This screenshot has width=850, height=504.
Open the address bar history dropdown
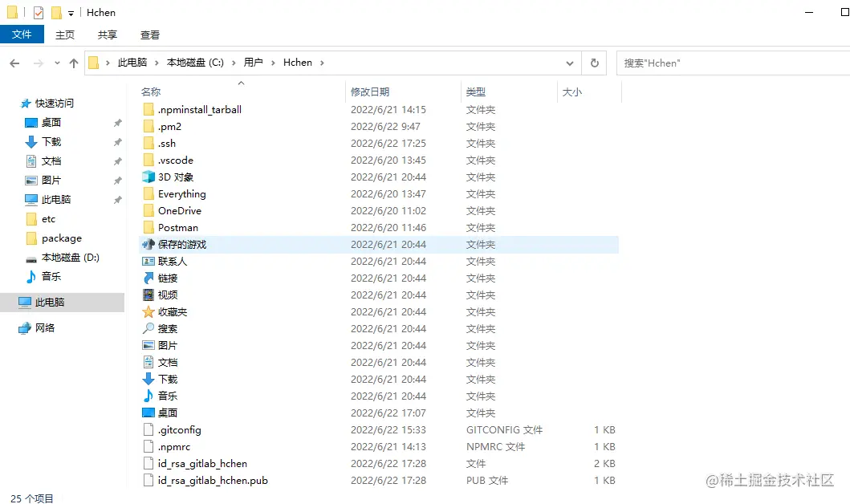tap(570, 63)
